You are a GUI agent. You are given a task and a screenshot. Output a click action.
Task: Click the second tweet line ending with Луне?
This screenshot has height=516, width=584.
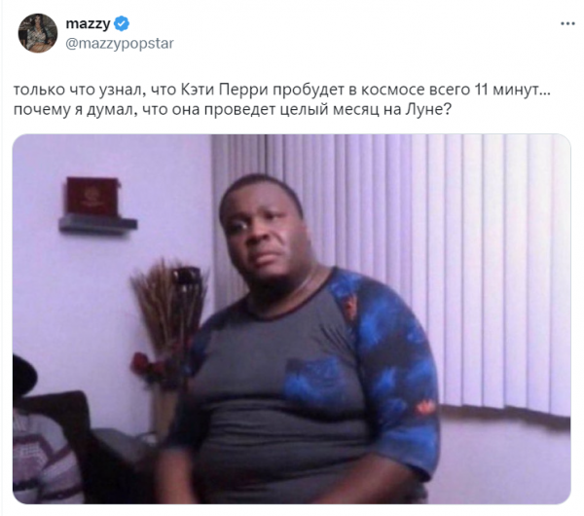(x=233, y=110)
